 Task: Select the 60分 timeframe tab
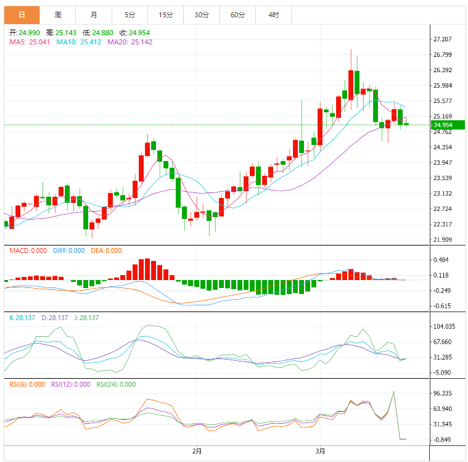pyautogui.click(x=237, y=15)
